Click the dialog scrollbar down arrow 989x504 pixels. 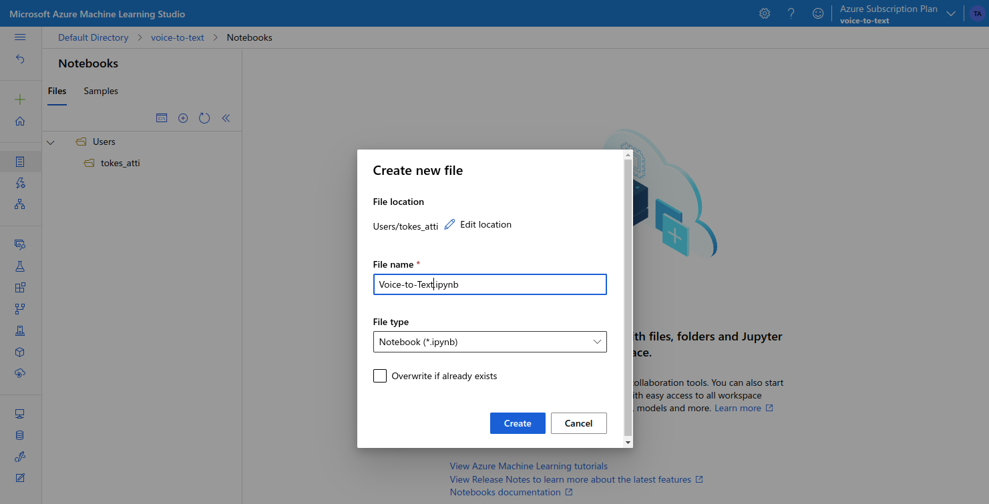pos(628,443)
